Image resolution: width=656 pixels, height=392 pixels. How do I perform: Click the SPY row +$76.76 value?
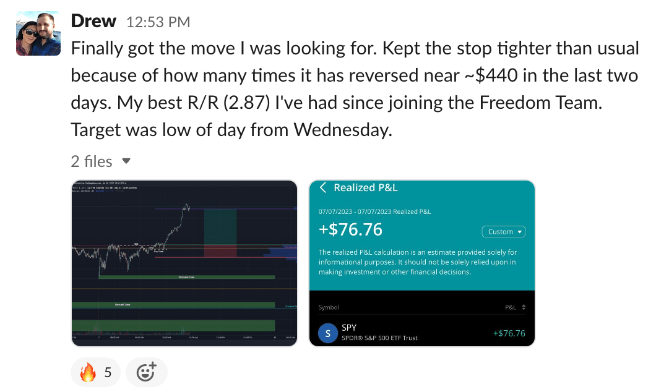pos(509,333)
